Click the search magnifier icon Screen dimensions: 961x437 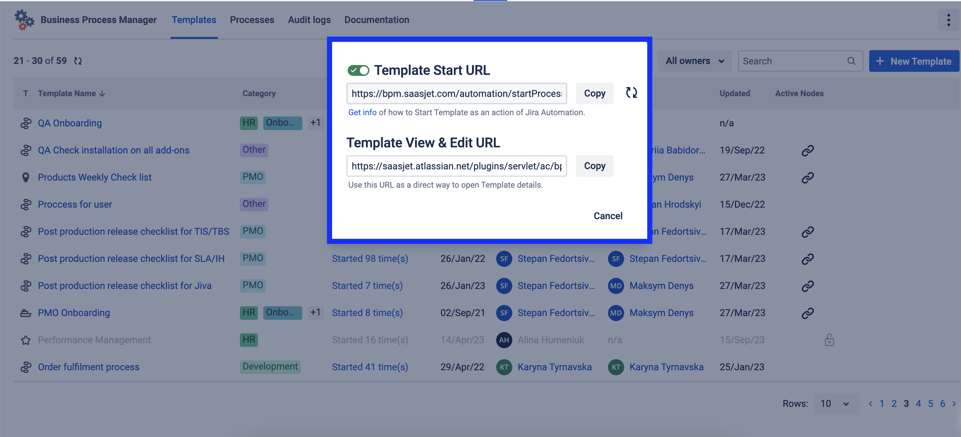coord(851,61)
